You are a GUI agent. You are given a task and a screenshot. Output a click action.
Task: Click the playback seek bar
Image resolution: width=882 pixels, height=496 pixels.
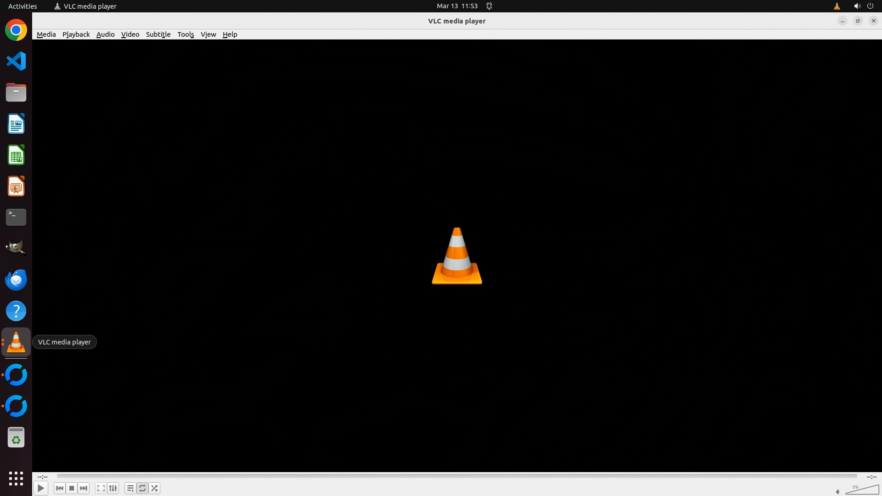click(x=457, y=476)
